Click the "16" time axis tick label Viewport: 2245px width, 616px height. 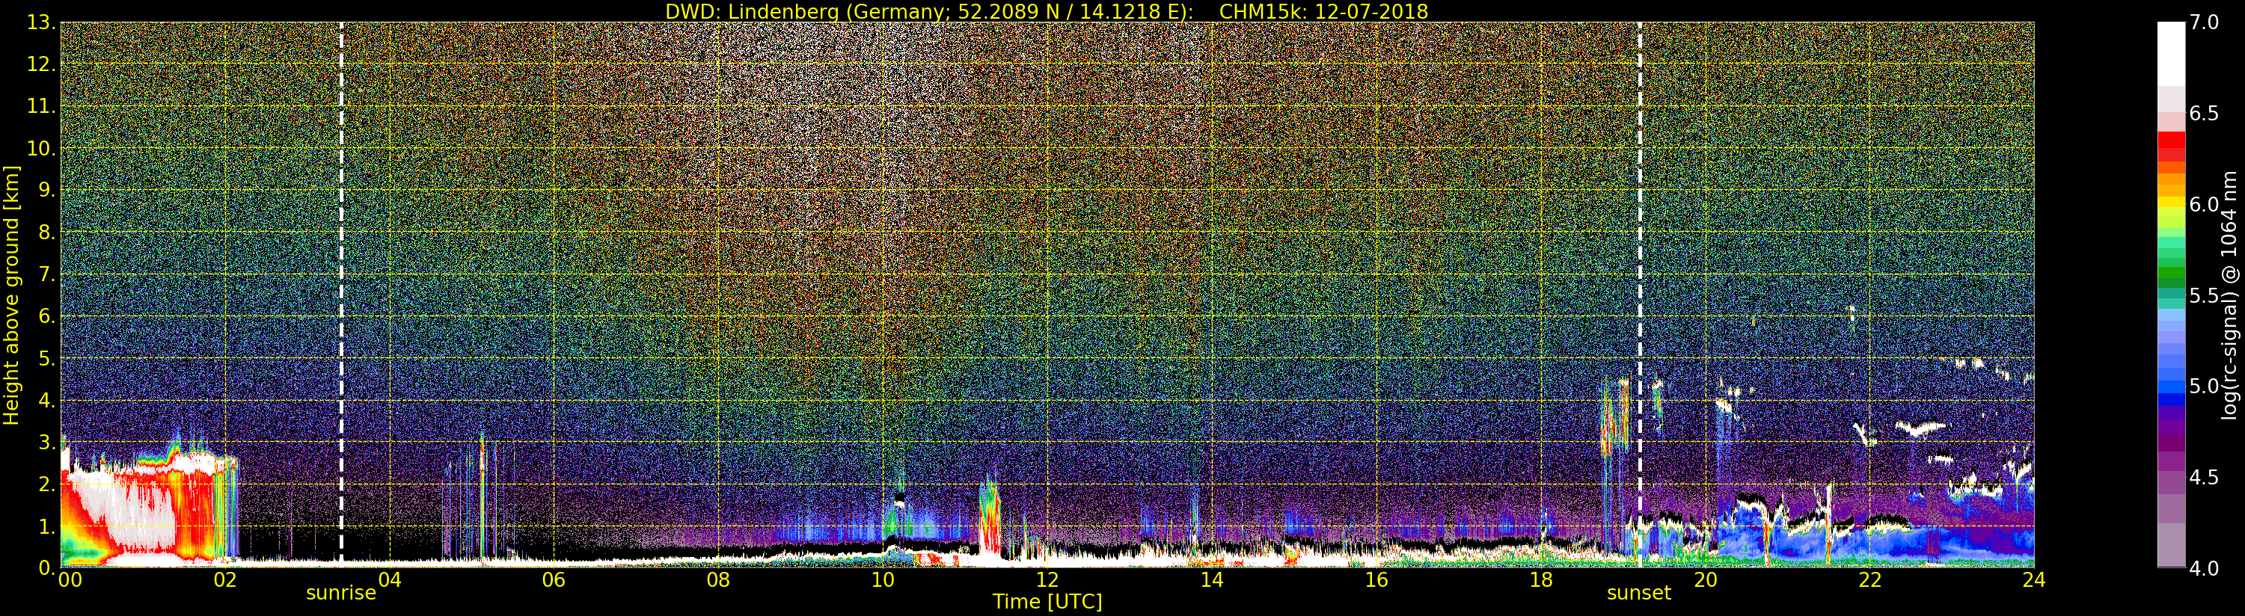coord(1376,579)
